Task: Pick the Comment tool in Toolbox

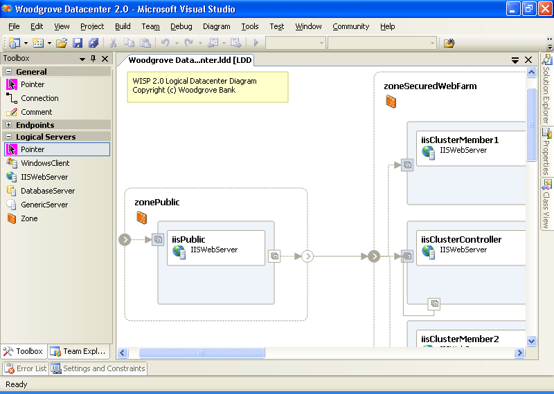Action: [36, 112]
